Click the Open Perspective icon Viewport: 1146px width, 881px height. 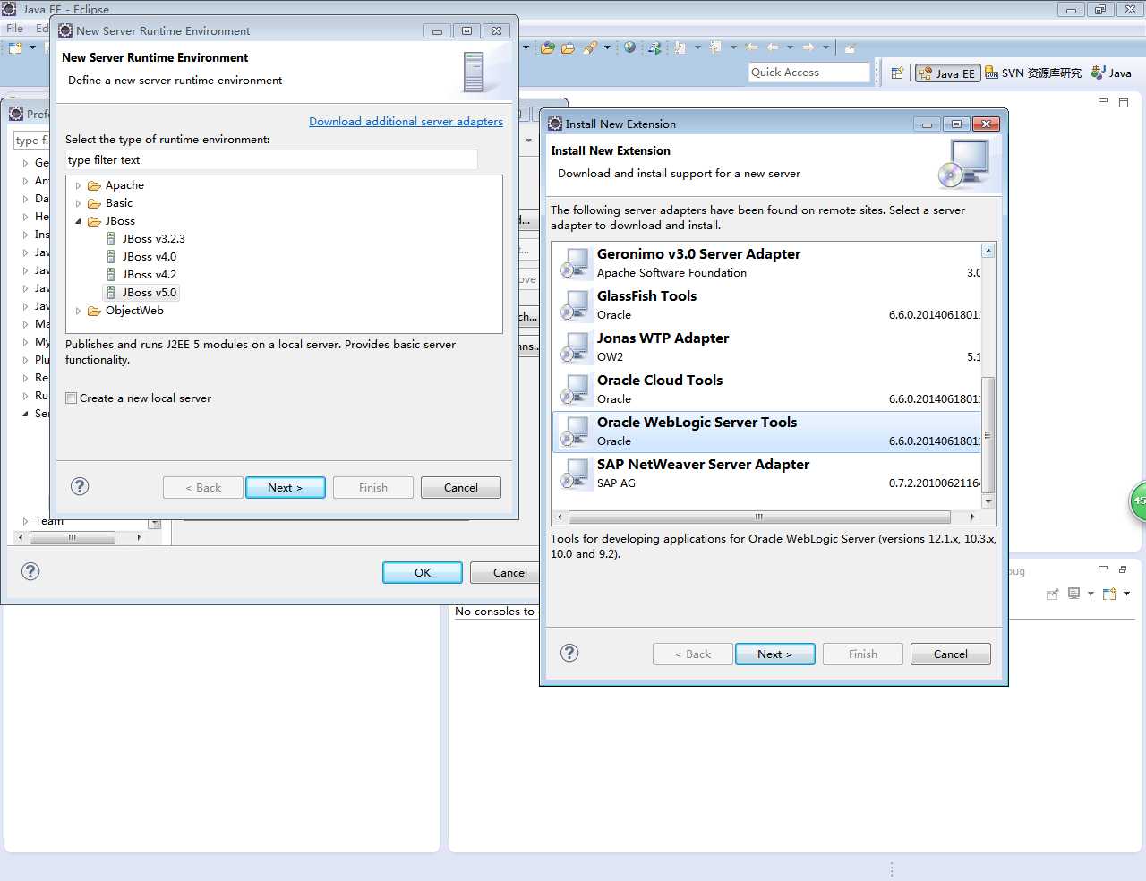coord(897,73)
